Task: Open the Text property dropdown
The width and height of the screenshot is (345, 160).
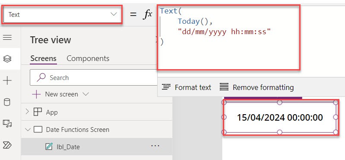Action: point(63,15)
